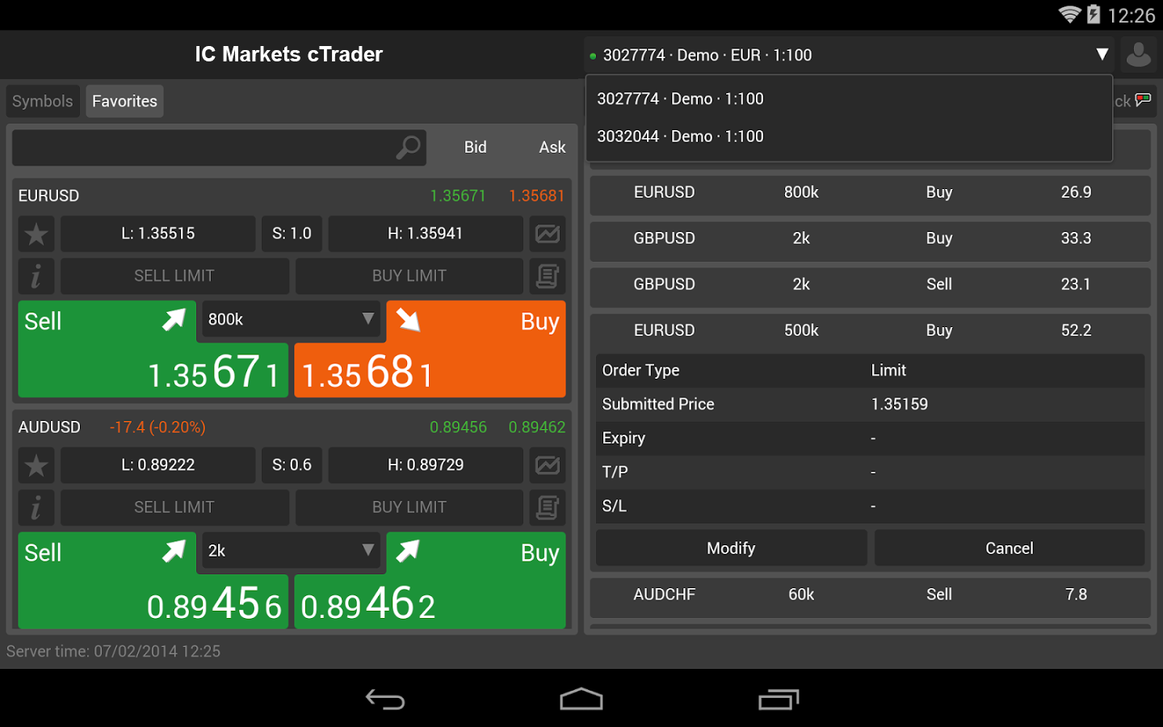Viewport: 1163px width, 727px height.
Task: Click Submitted Price value 1.35159
Action: tap(900, 405)
